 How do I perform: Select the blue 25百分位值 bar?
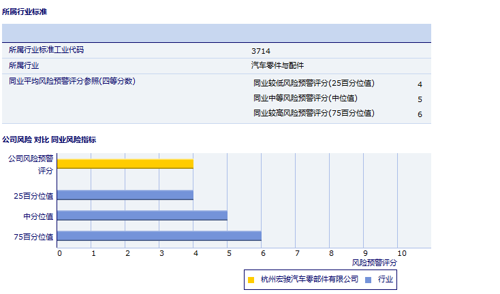(125, 195)
